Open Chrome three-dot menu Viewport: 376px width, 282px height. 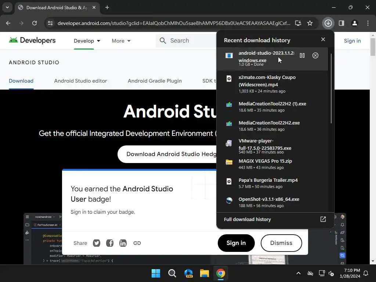pyautogui.click(x=368, y=23)
